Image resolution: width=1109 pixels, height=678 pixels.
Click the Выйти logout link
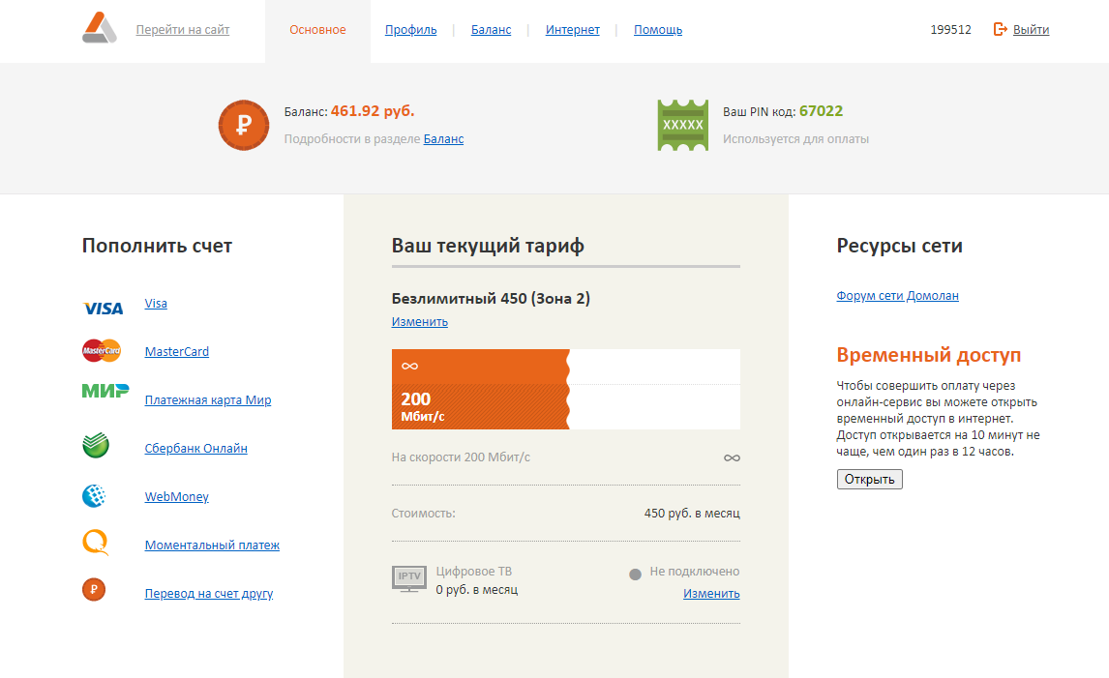(x=1031, y=30)
